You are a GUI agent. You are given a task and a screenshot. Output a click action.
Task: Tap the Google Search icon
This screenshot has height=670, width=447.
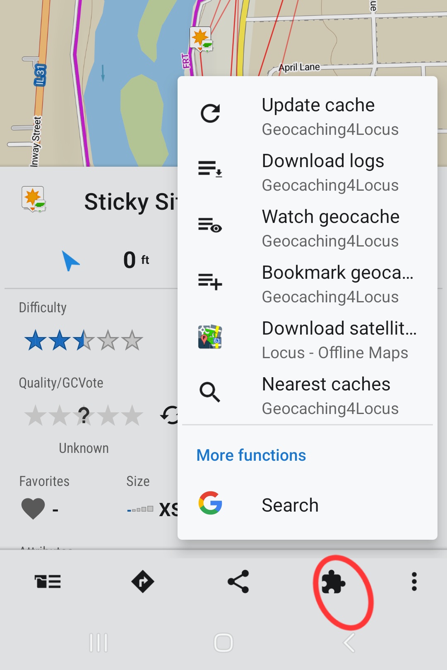click(210, 503)
